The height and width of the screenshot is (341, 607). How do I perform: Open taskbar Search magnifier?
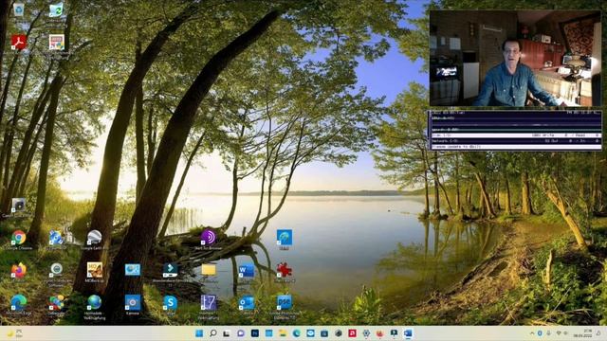tap(212, 333)
